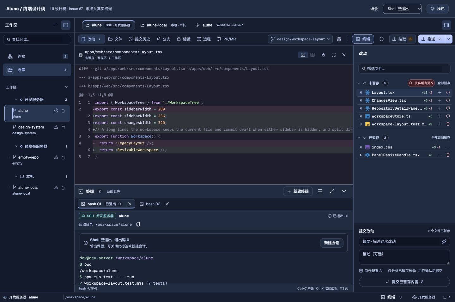The width and height of the screenshot is (455, 302).
Task: Discard changes for workspaceStore.ts
Action: point(448,116)
